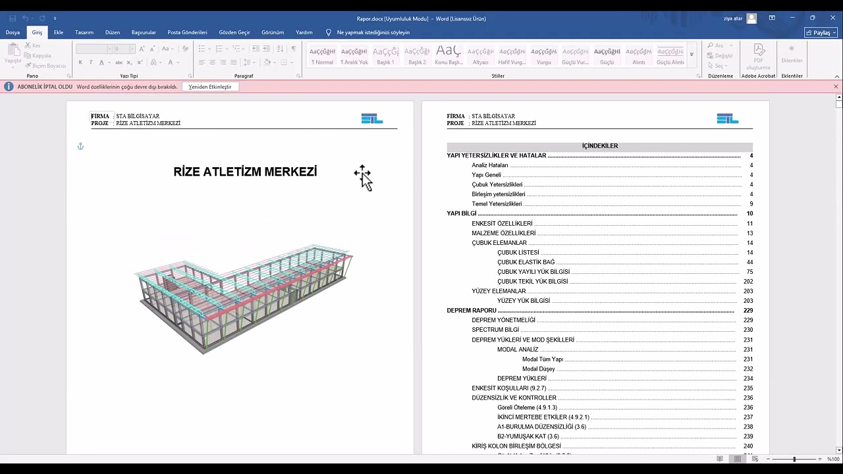Image resolution: width=843 pixels, height=474 pixels.
Task: Click the font color A button
Action: [170, 63]
